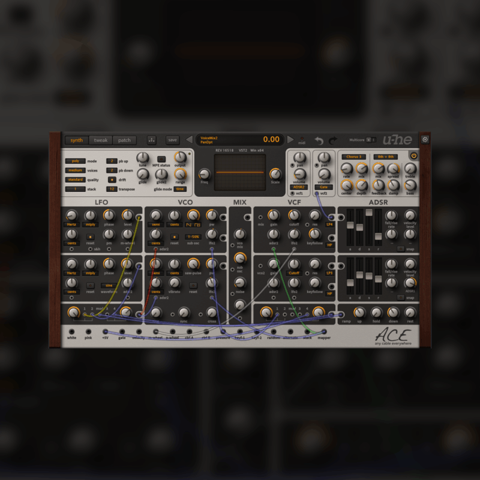480x480 pixels.
Task: Open the settings gear icon
Action: coord(425,140)
